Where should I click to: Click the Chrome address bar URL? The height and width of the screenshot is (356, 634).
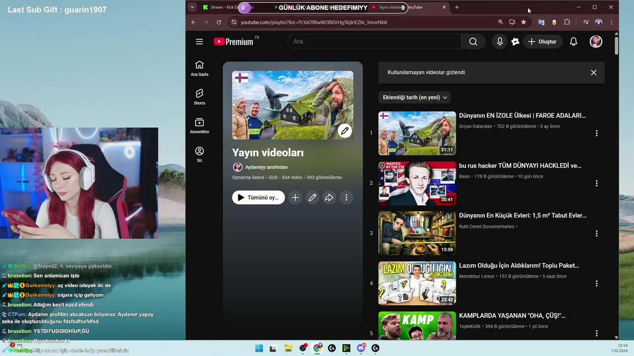[314, 22]
